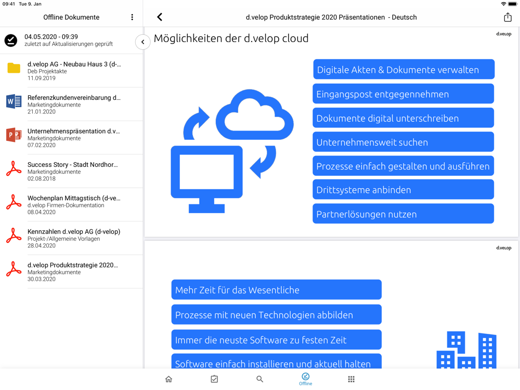Image resolution: width=520 pixels, height=390 pixels.
Task: Tap the slide title Möglichkeiten der d.velop cloud
Action: [x=231, y=38]
